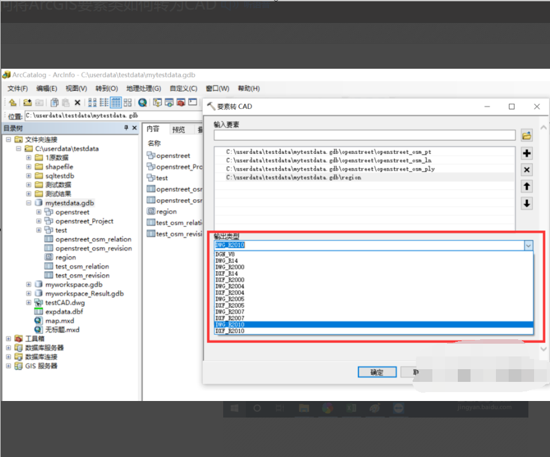Select test_osm_relation in the catalog tree
This screenshot has height=457, width=550.
pyautogui.click(x=82, y=267)
